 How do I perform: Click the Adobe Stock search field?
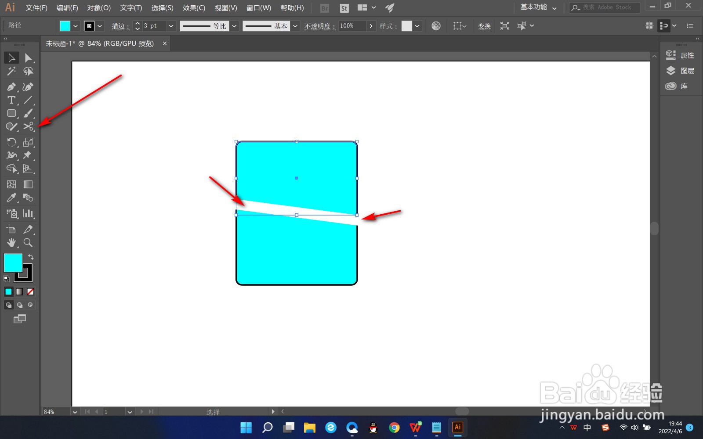pos(605,7)
